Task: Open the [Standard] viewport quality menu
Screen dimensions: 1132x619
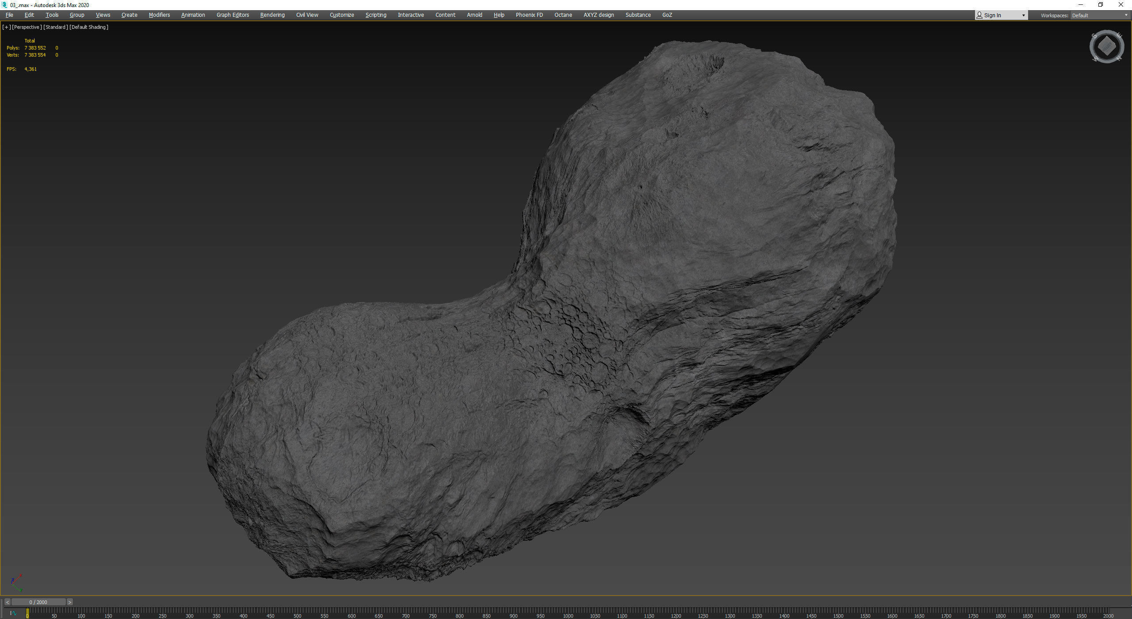Action: pos(56,27)
